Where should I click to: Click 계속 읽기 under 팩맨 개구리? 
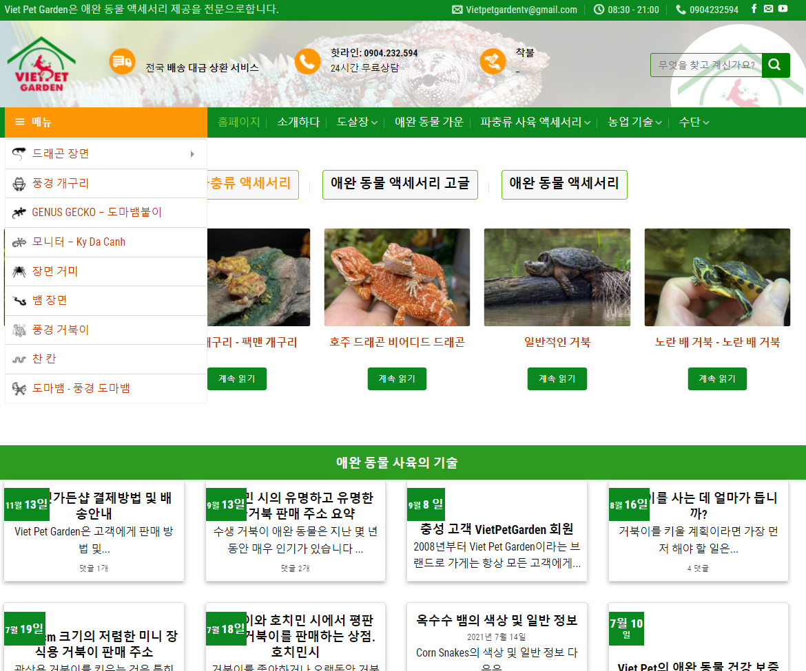coord(237,379)
